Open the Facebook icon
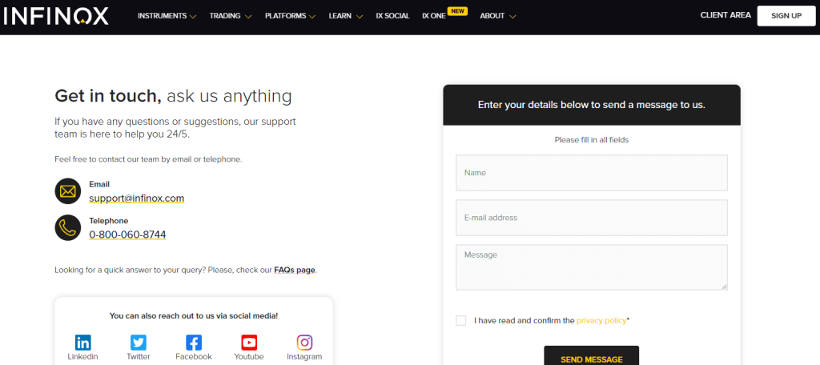820x365 pixels. [194, 343]
